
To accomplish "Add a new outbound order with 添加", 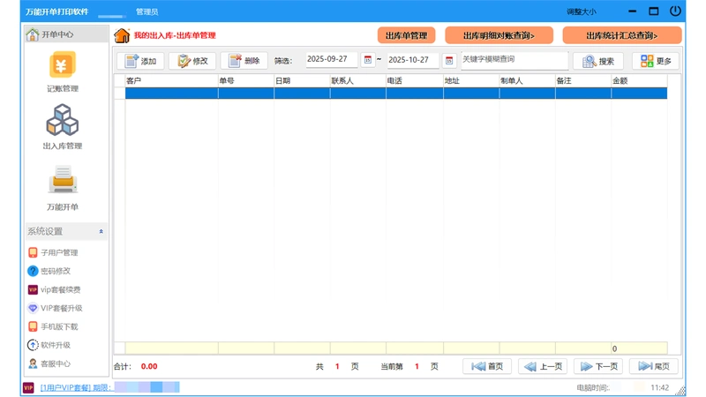I will [x=140, y=61].
